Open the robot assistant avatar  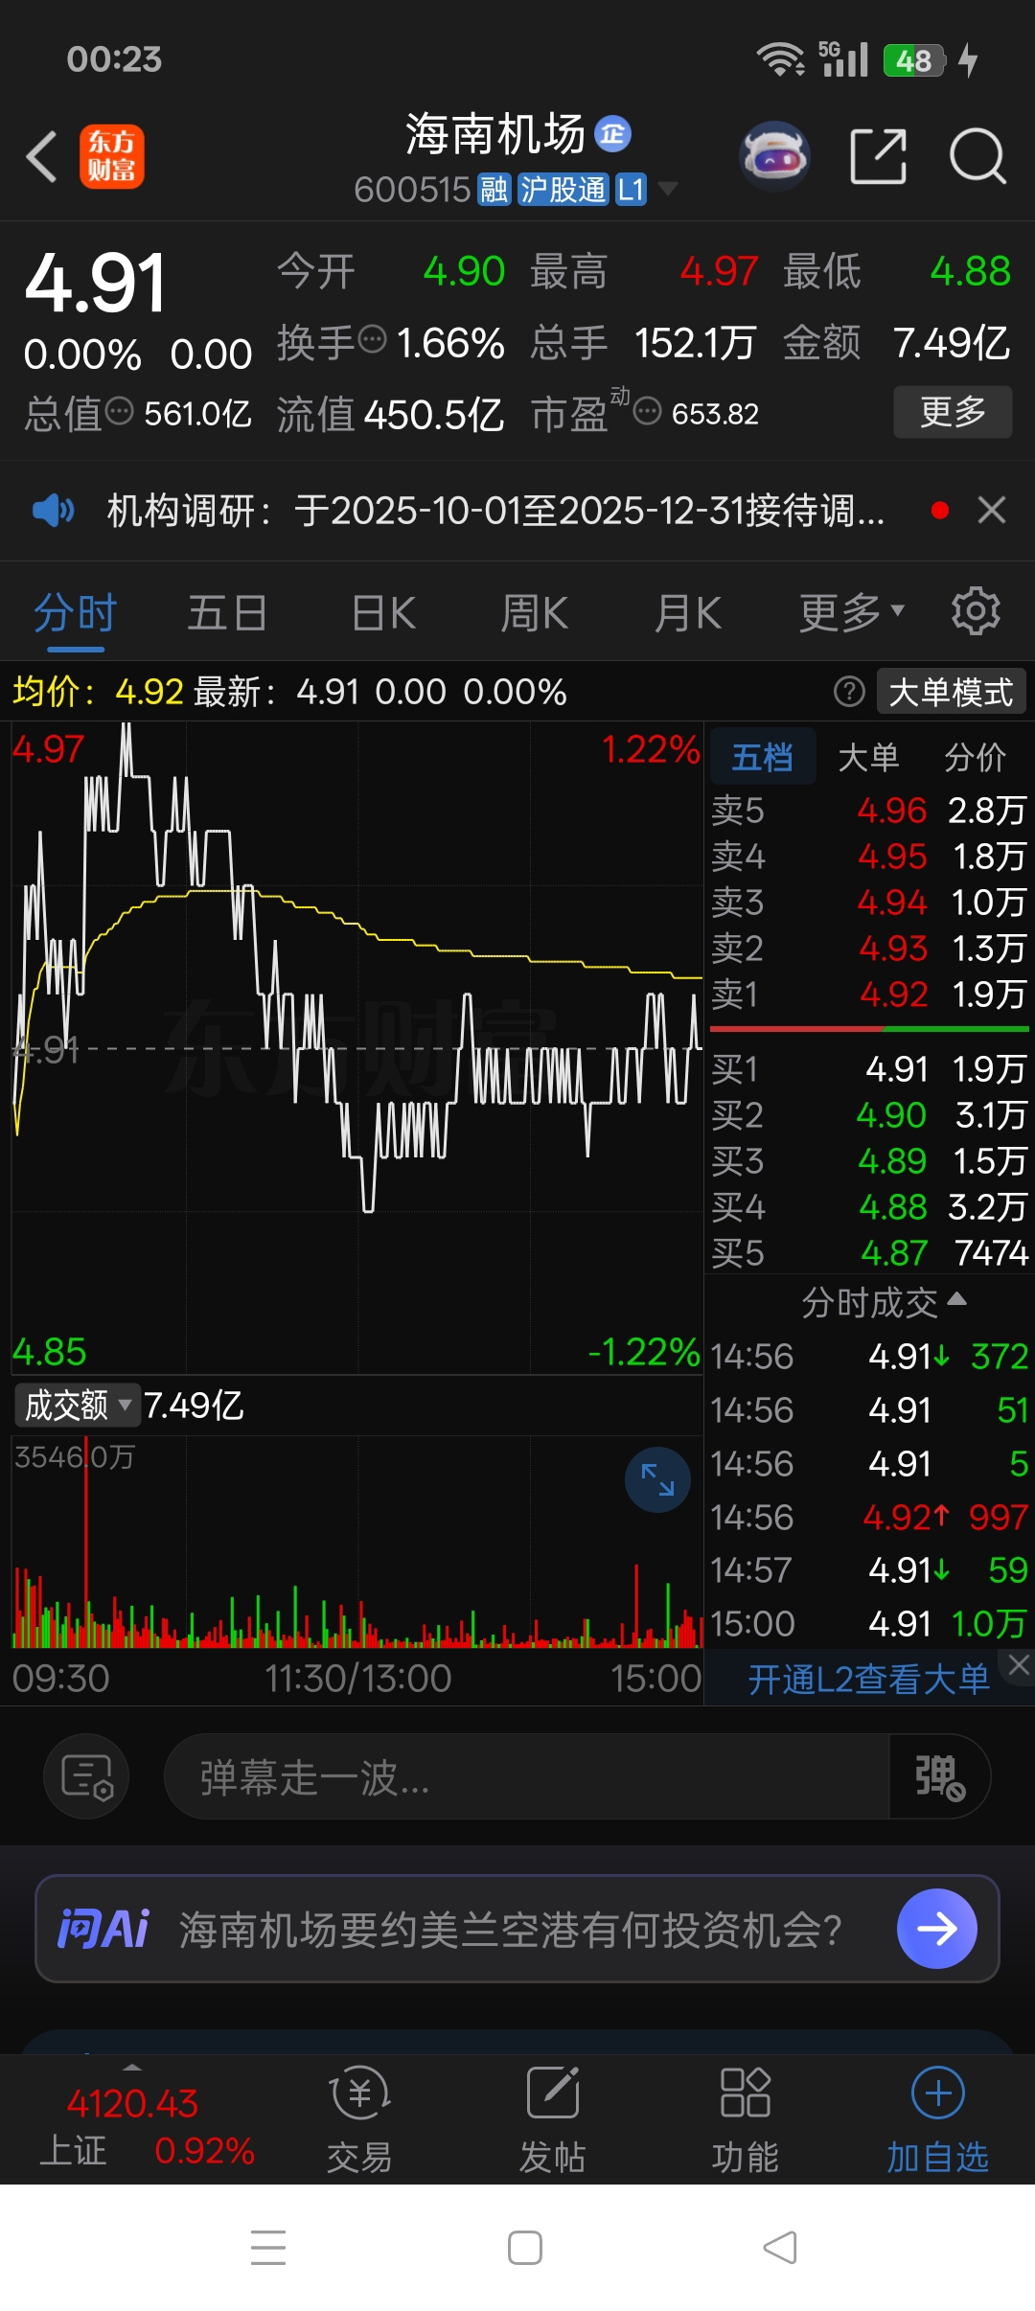point(774,156)
